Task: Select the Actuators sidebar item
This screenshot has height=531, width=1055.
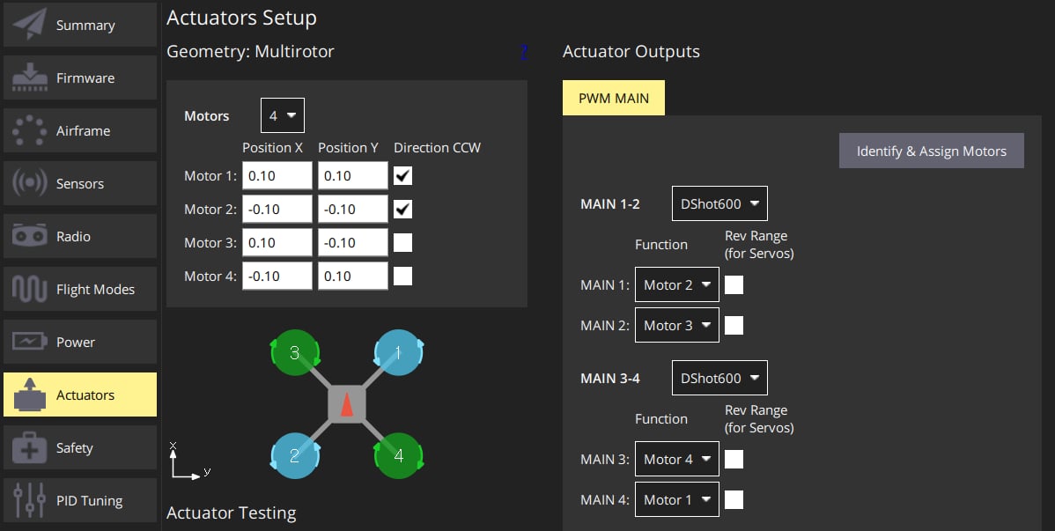Action: [x=80, y=395]
